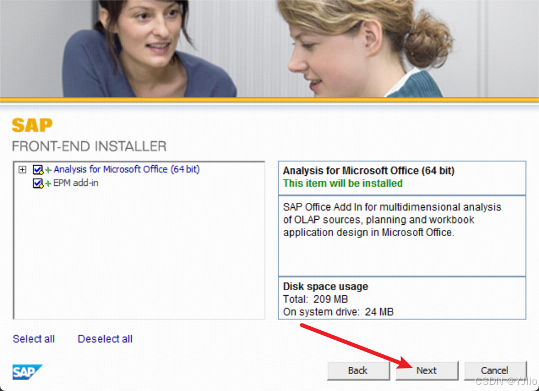The image size is (539, 391).
Task: Click the 'On system drive: 24 MB' value
Action: pyautogui.click(x=338, y=312)
